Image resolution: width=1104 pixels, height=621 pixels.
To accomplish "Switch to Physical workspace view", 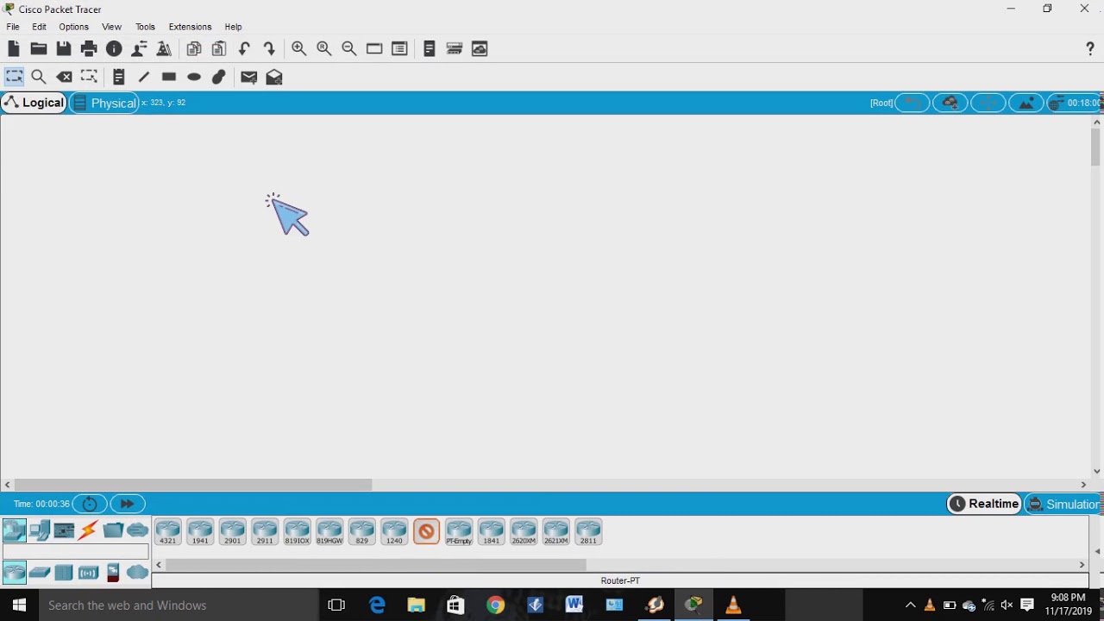I will coord(104,103).
